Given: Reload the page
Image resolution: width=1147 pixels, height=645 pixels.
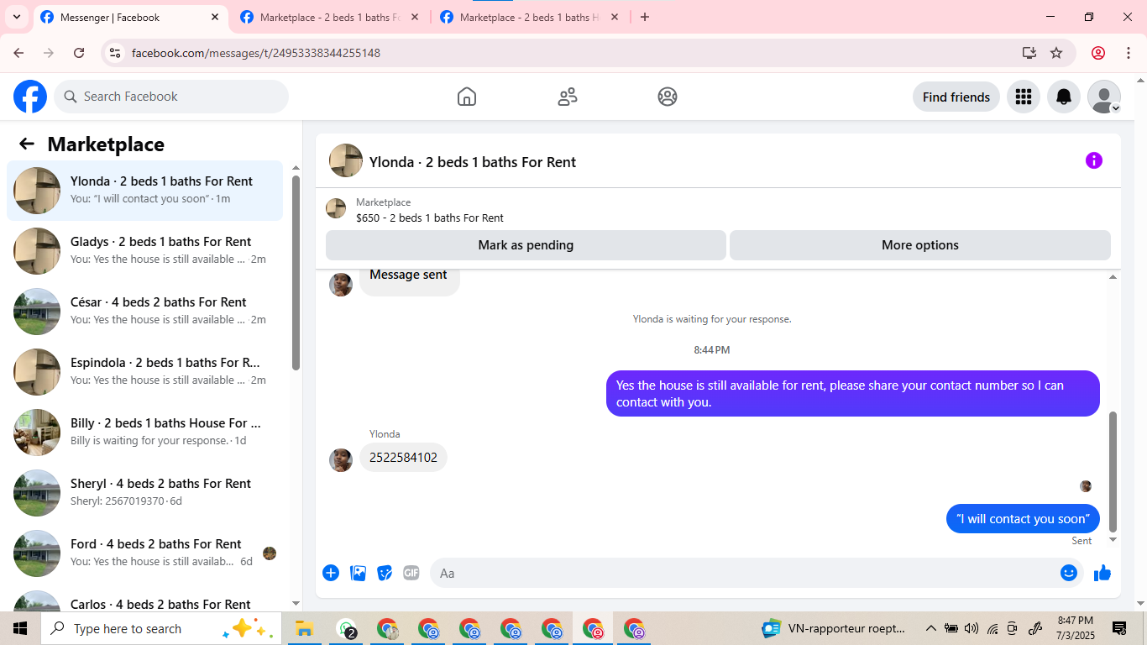Looking at the screenshot, I should point(79,53).
